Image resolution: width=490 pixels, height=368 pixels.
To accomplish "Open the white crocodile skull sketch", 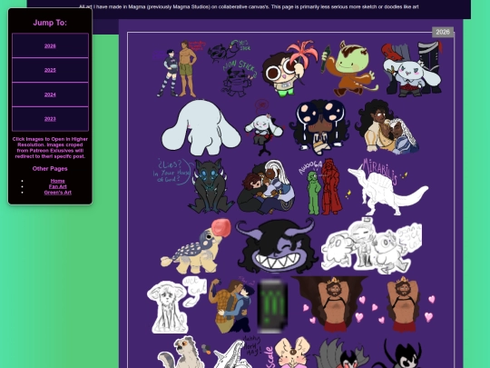I will click(239, 352).
